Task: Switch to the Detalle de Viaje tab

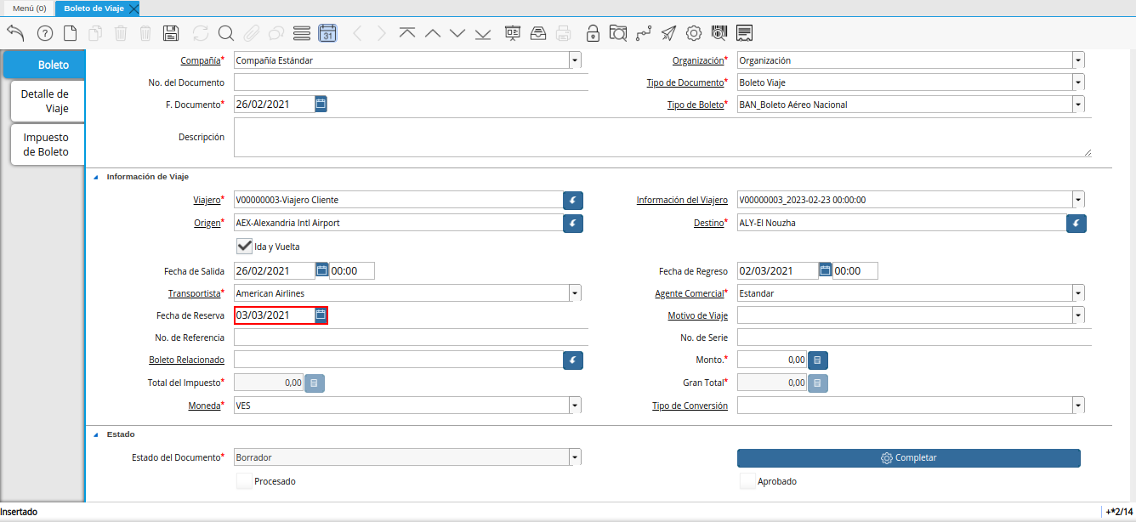Action: click(46, 101)
